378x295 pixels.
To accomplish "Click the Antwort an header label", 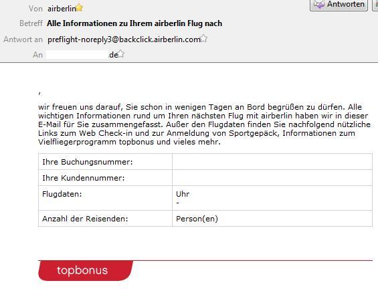I will pos(23,39).
